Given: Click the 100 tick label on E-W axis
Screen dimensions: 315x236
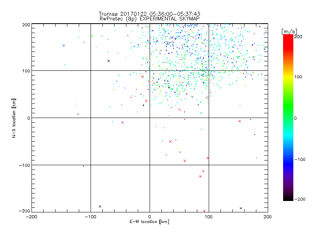Looking at the screenshot, I should [209, 217].
